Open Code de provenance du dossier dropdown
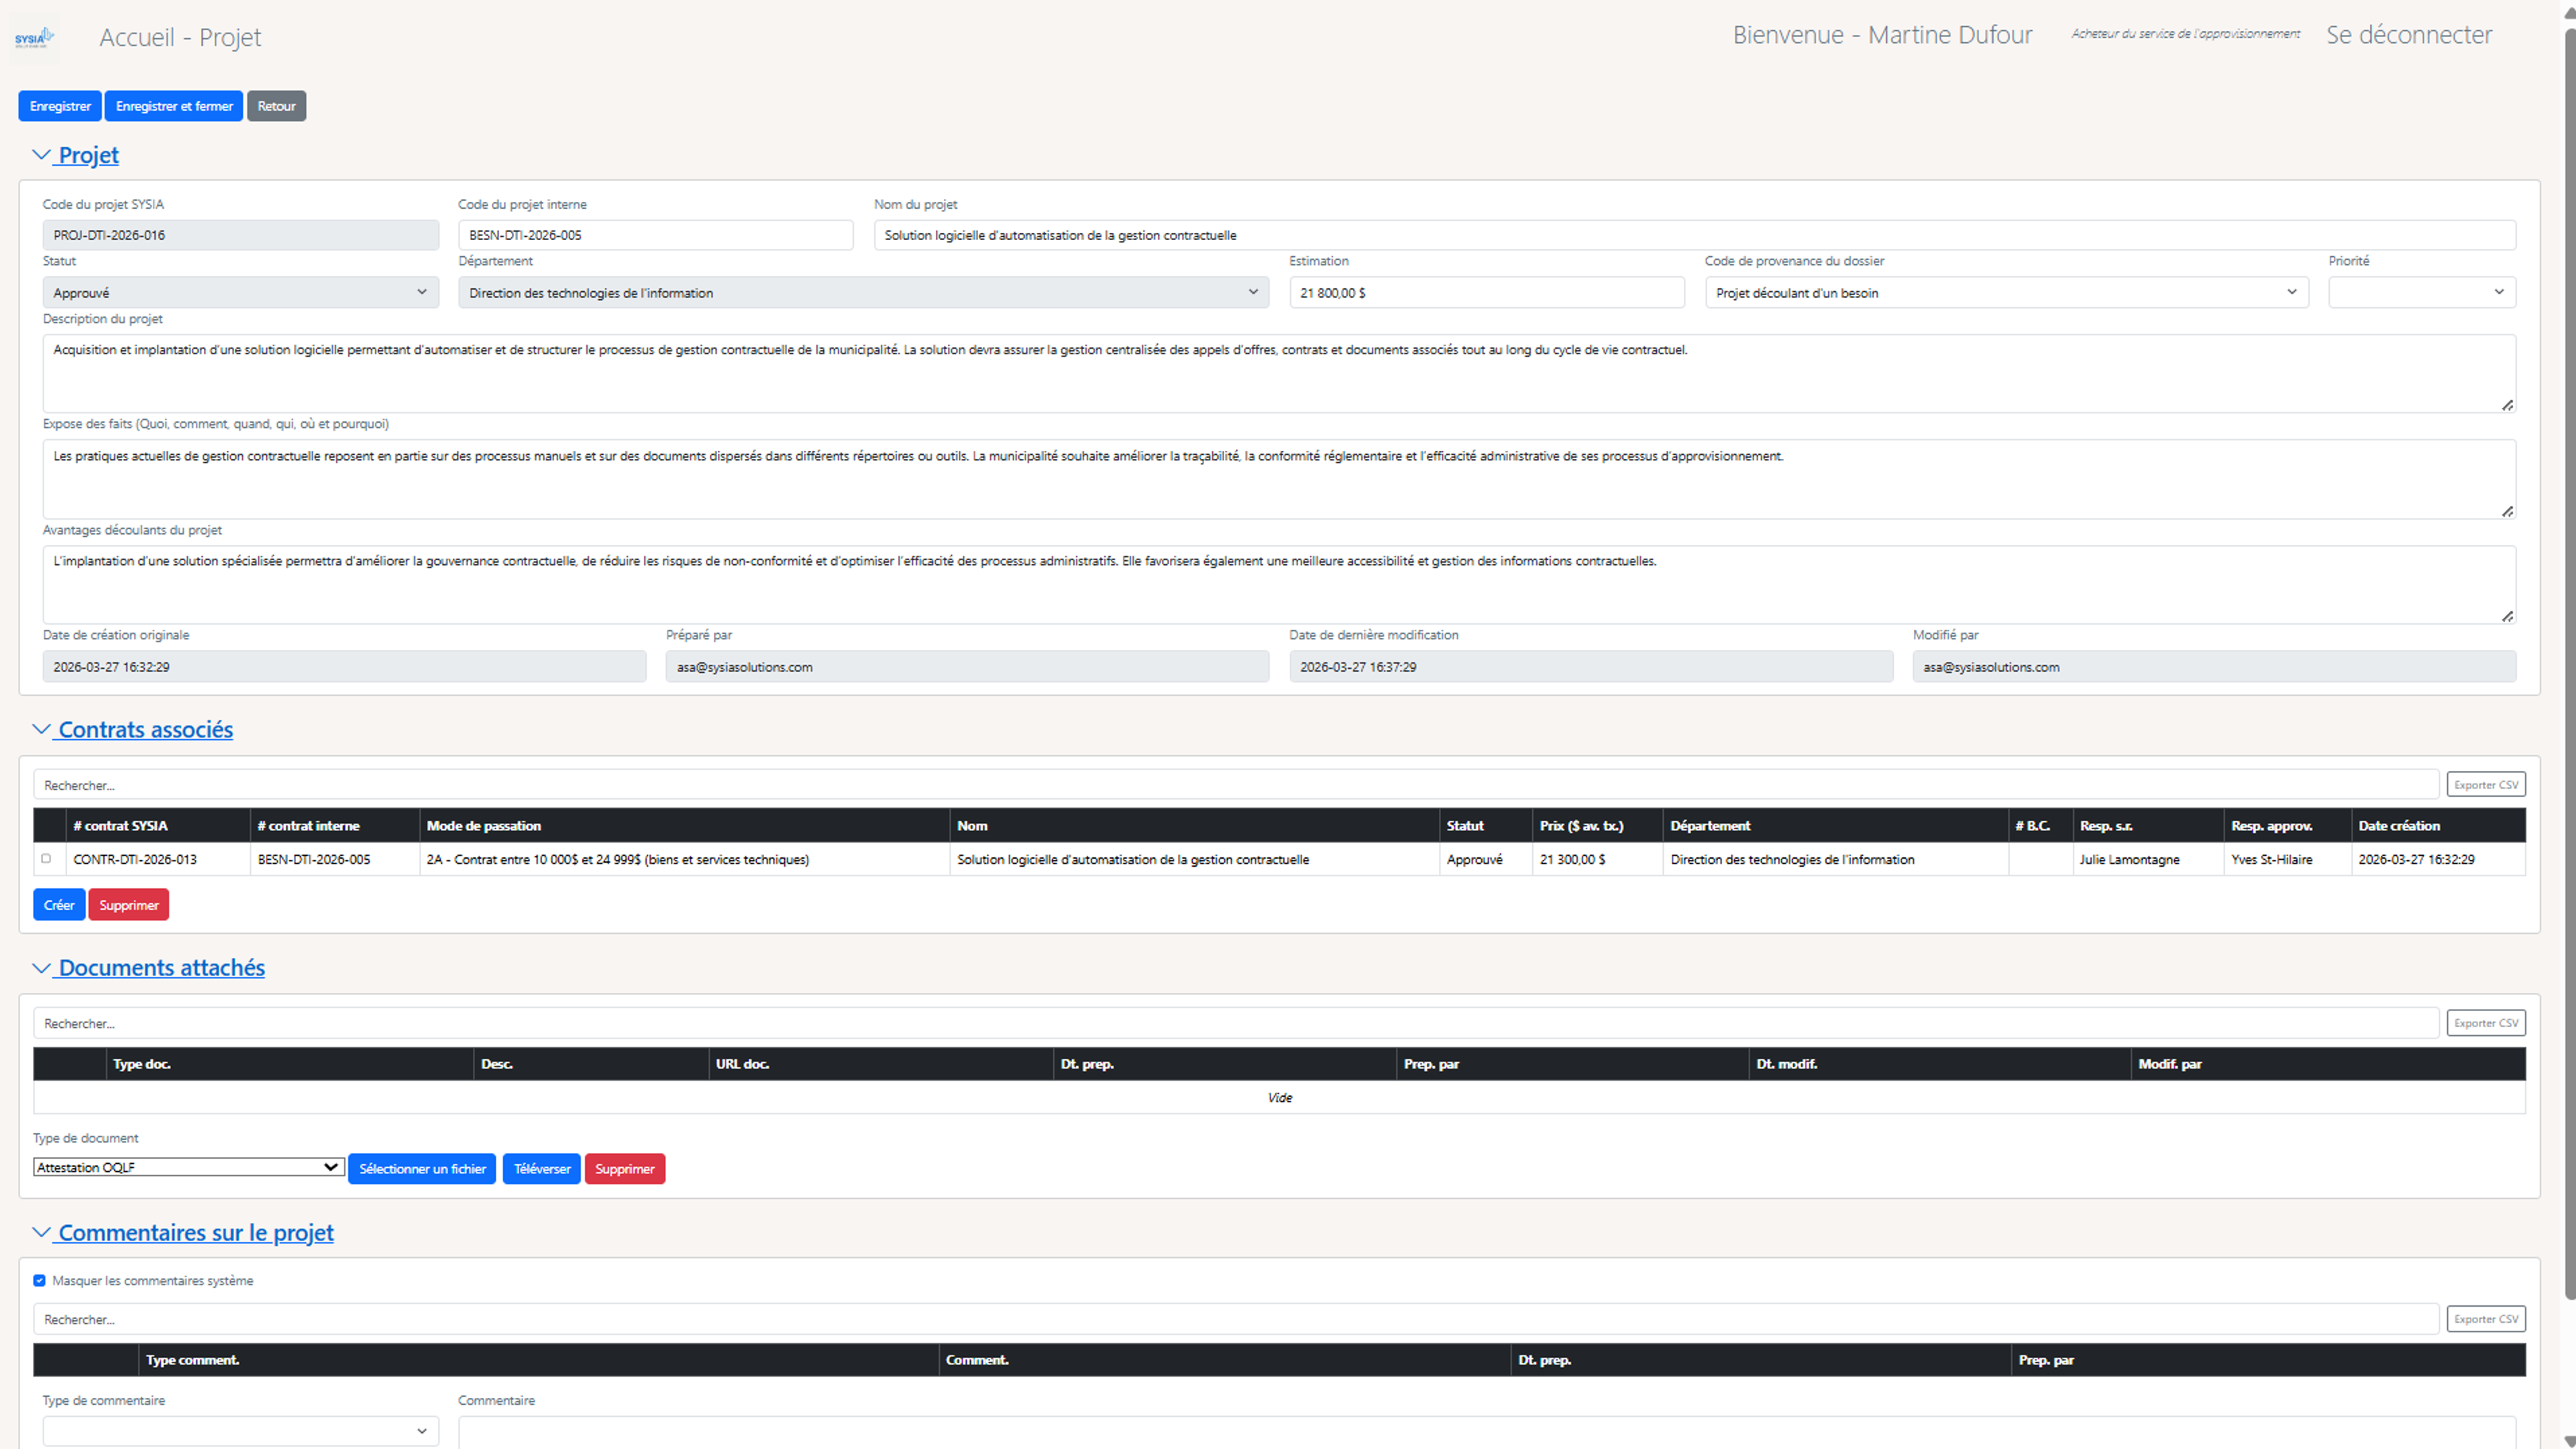 [x=2005, y=293]
